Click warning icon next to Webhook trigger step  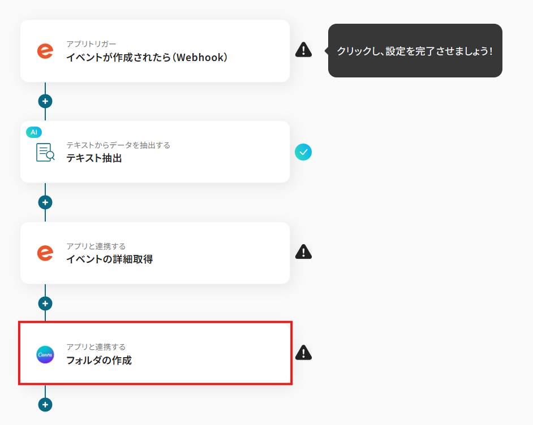point(303,50)
